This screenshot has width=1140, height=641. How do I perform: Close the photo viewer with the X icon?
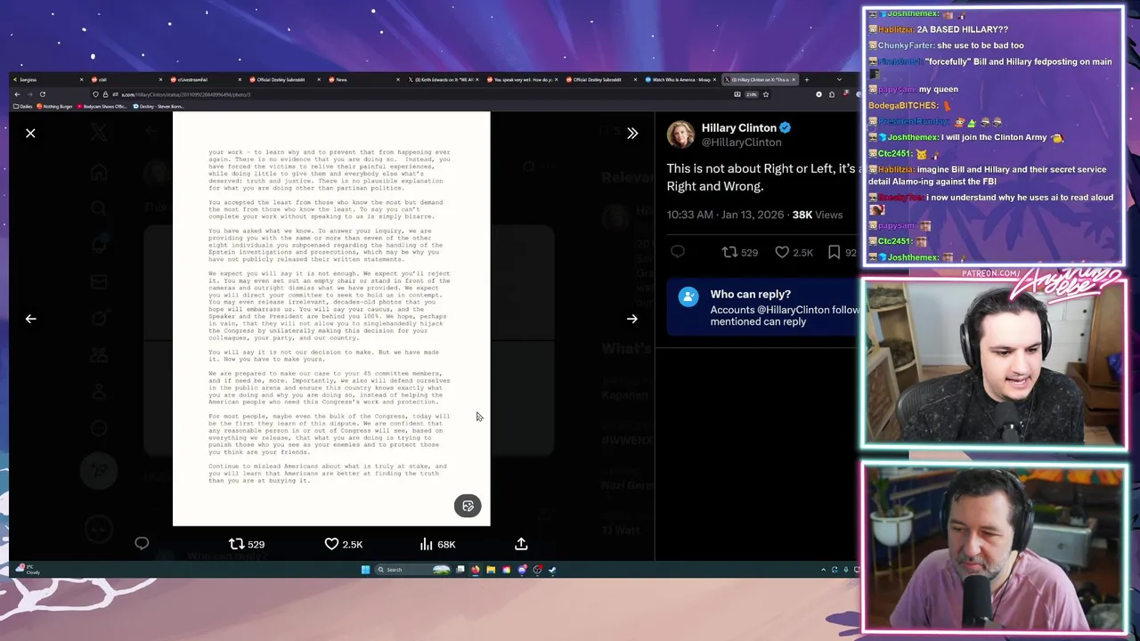click(30, 134)
